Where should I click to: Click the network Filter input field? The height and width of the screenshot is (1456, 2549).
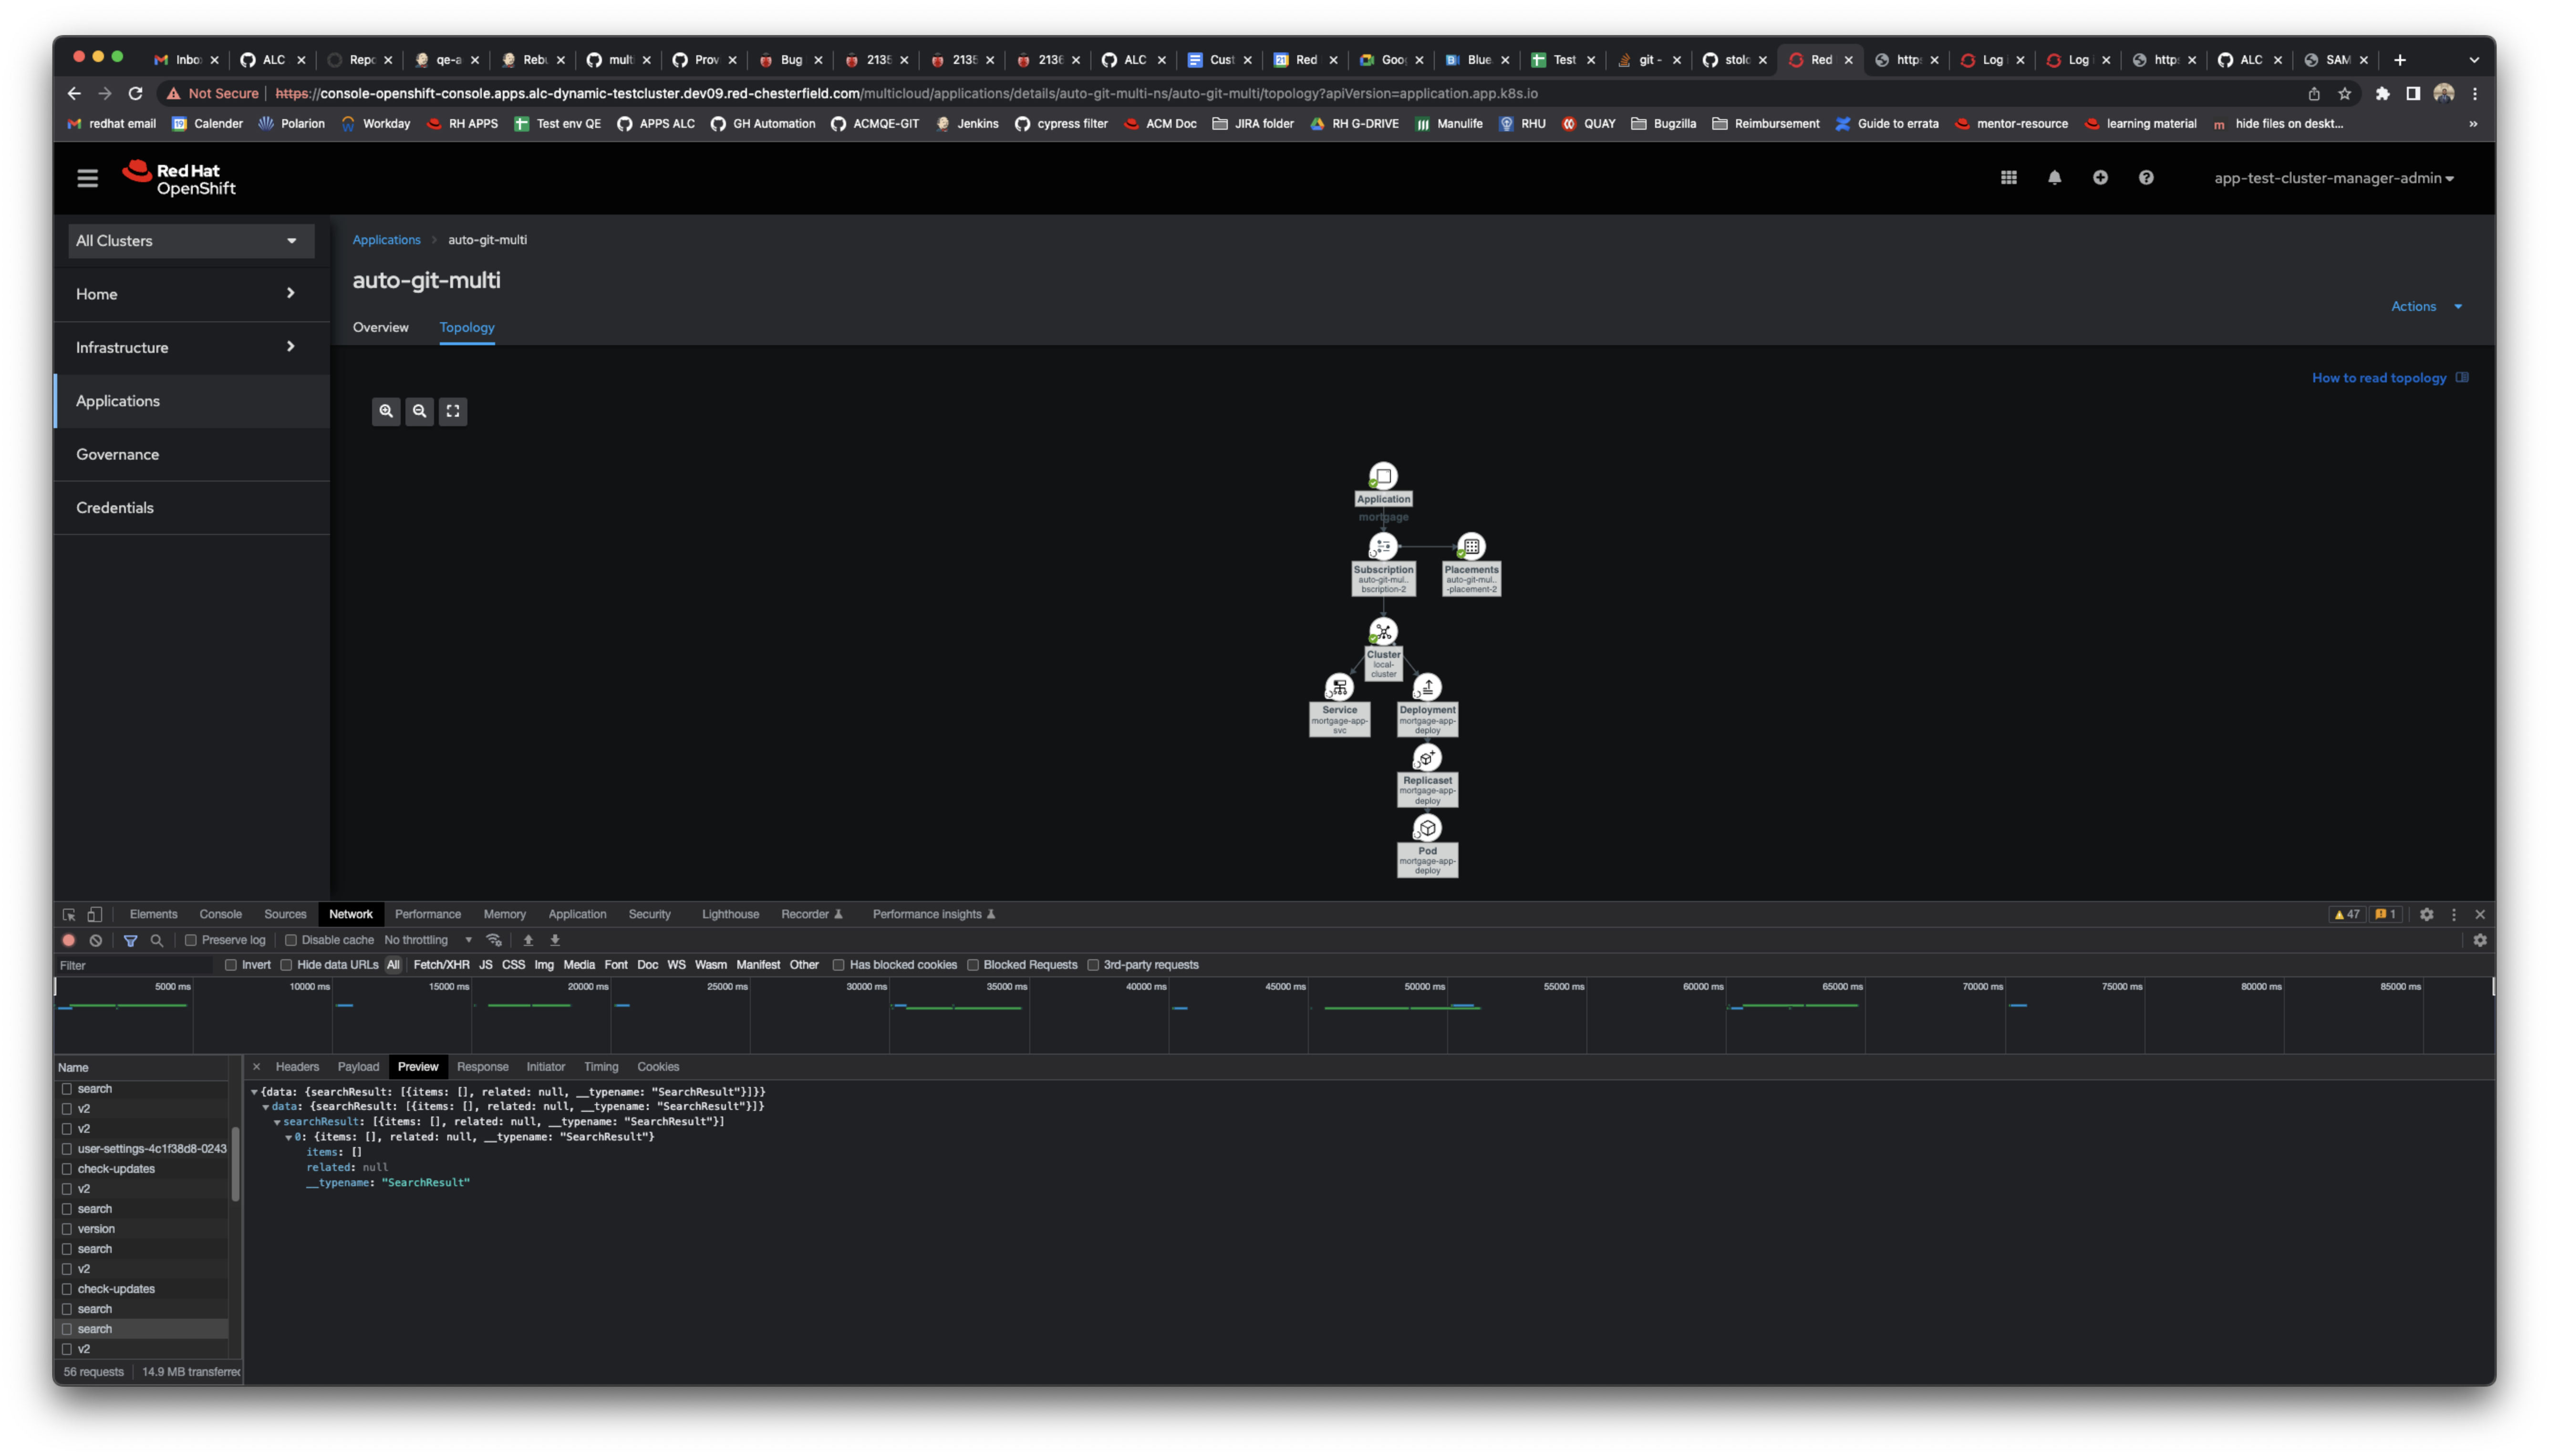point(135,965)
